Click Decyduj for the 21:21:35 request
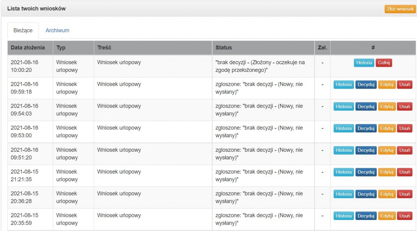The width and height of the screenshot is (417, 231). pyautogui.click(x=366, y=172)
